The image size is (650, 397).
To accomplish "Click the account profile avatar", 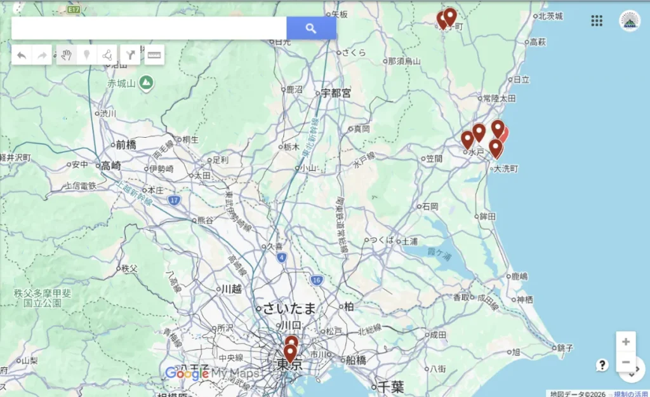I will click(630, 21).
